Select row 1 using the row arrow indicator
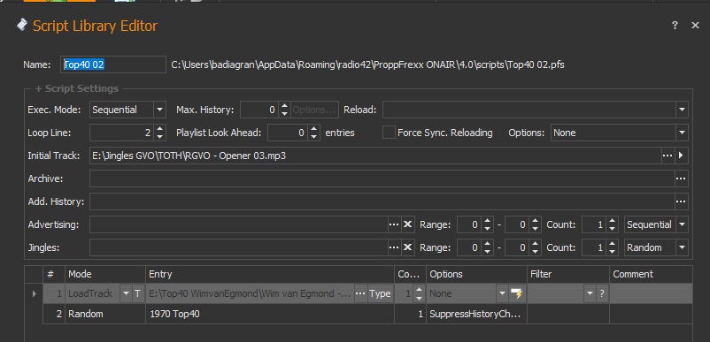This screenshot has width=710, height=342. [34, 293]
